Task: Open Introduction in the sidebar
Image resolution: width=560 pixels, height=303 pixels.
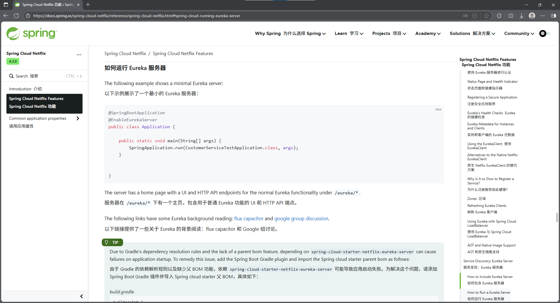Action: click(25, 89)
